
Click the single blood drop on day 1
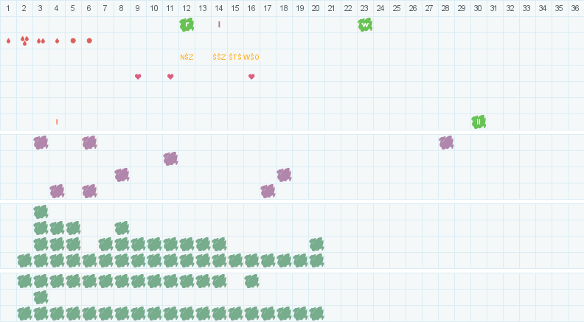point(8,41)
